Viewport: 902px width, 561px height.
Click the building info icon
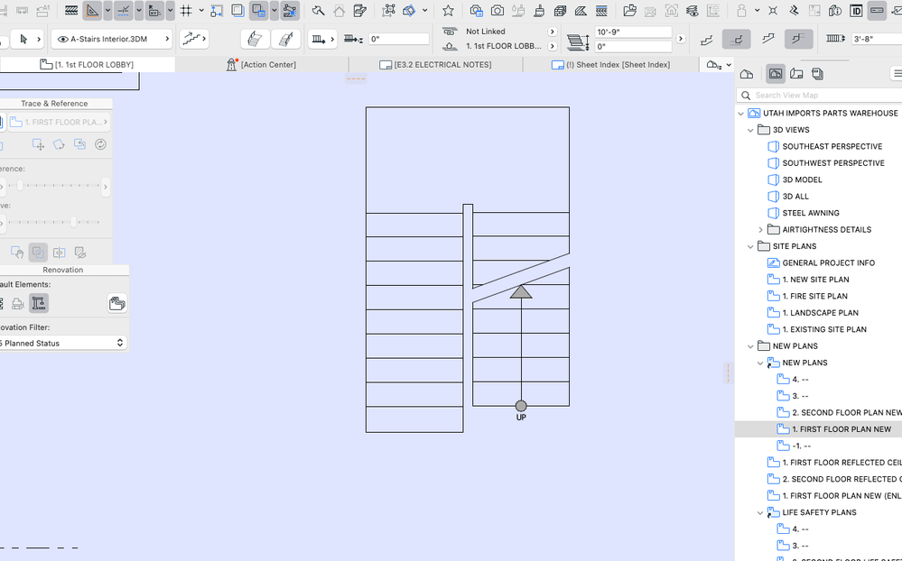pyautogui.click(x=835, y=10)
